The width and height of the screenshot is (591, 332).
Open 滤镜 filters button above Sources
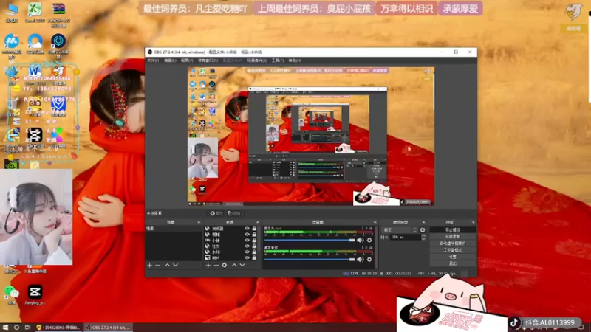point(234,213)
